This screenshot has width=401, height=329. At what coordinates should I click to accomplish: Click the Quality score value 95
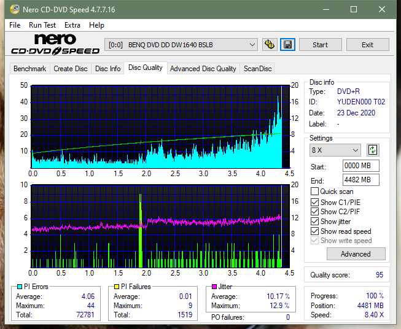(380, 275)
